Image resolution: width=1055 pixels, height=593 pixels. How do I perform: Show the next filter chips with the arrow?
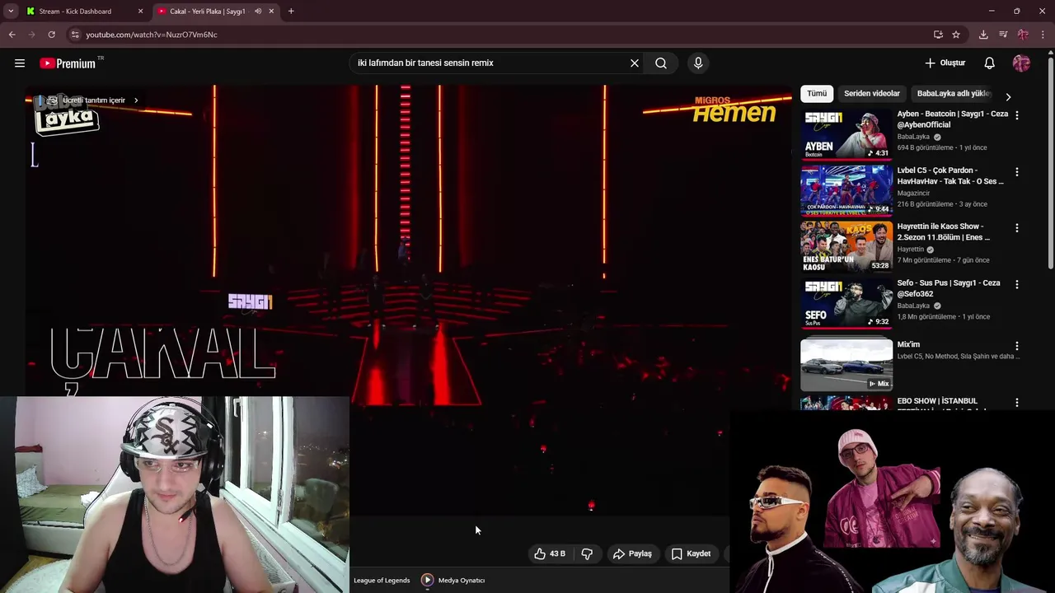pos(1008,96)
